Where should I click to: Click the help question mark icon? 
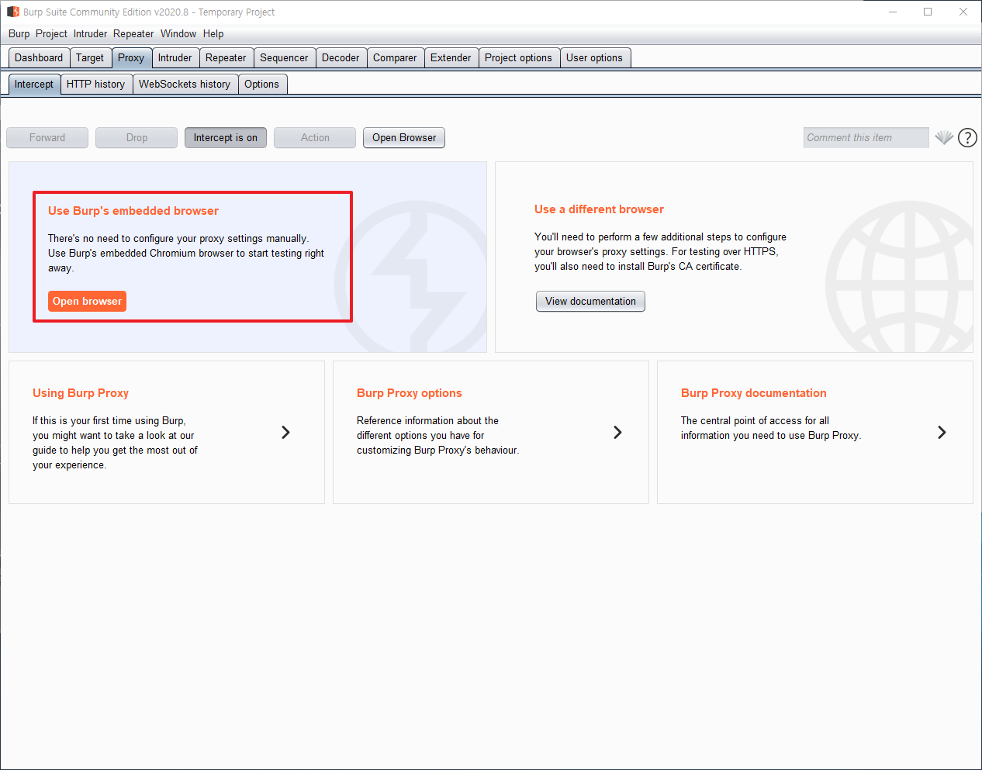tap(967, 137)
